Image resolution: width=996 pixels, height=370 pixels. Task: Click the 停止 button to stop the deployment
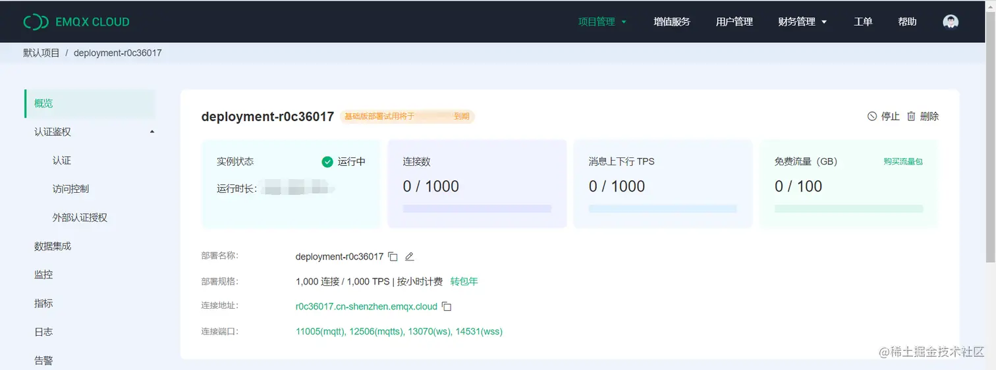pos(883,117)
